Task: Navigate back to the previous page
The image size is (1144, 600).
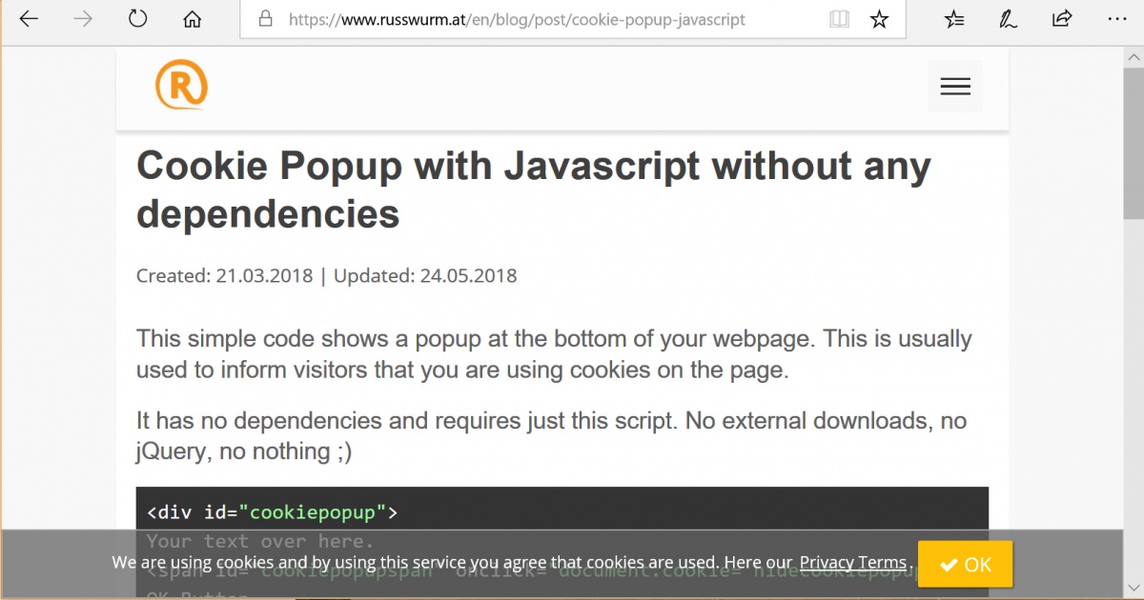Action: 28,19
